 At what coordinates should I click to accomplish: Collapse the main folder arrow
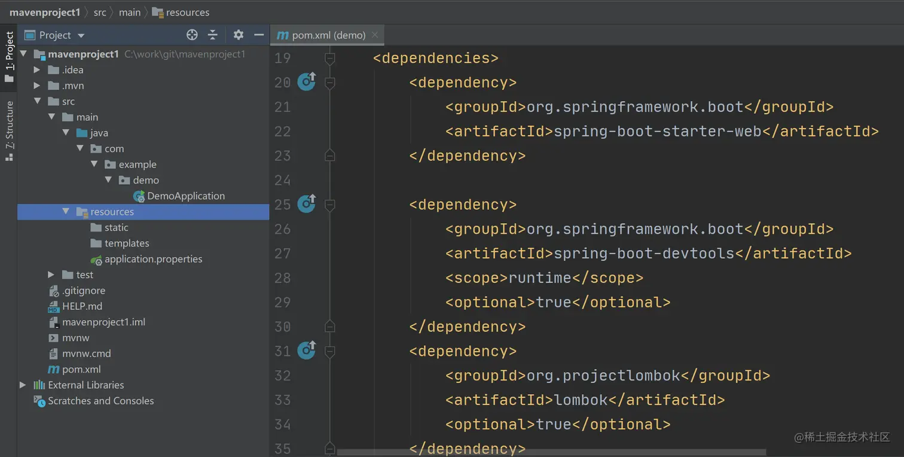pyautogui.click(x=51, y=117)
